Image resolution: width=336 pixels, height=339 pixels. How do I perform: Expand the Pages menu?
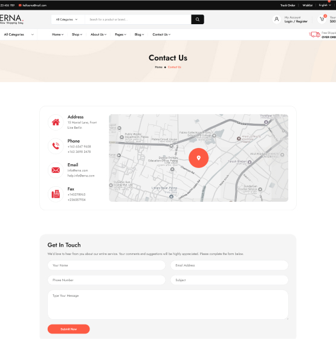[120, 34]
